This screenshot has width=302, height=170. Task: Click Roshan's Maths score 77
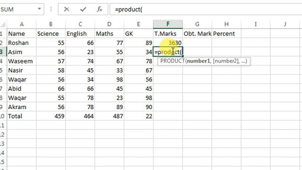(109, 43)
